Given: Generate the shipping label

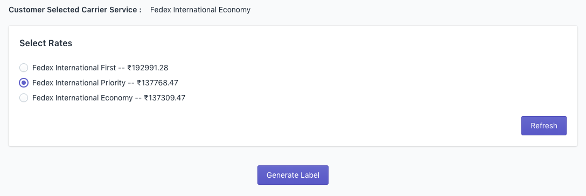Looking at the screenshot, I should [x=293, y=175].
